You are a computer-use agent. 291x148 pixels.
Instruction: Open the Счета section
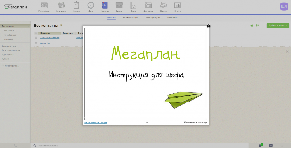coord(133,7)
